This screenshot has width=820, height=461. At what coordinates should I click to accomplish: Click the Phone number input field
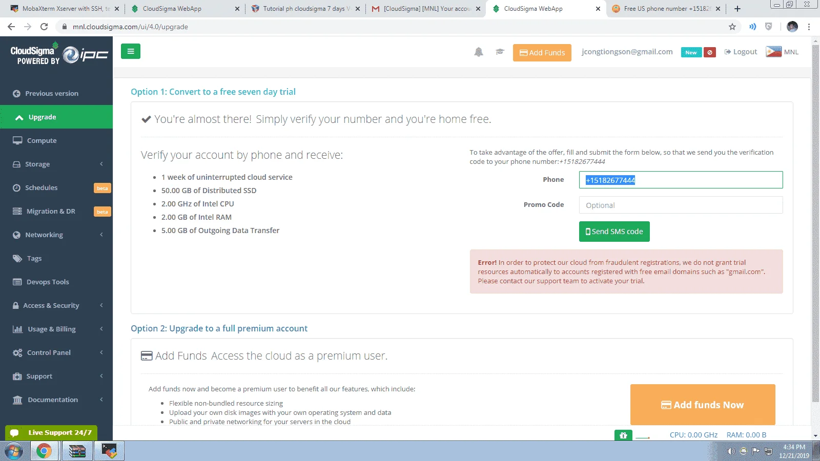click(x=681, y=180)
